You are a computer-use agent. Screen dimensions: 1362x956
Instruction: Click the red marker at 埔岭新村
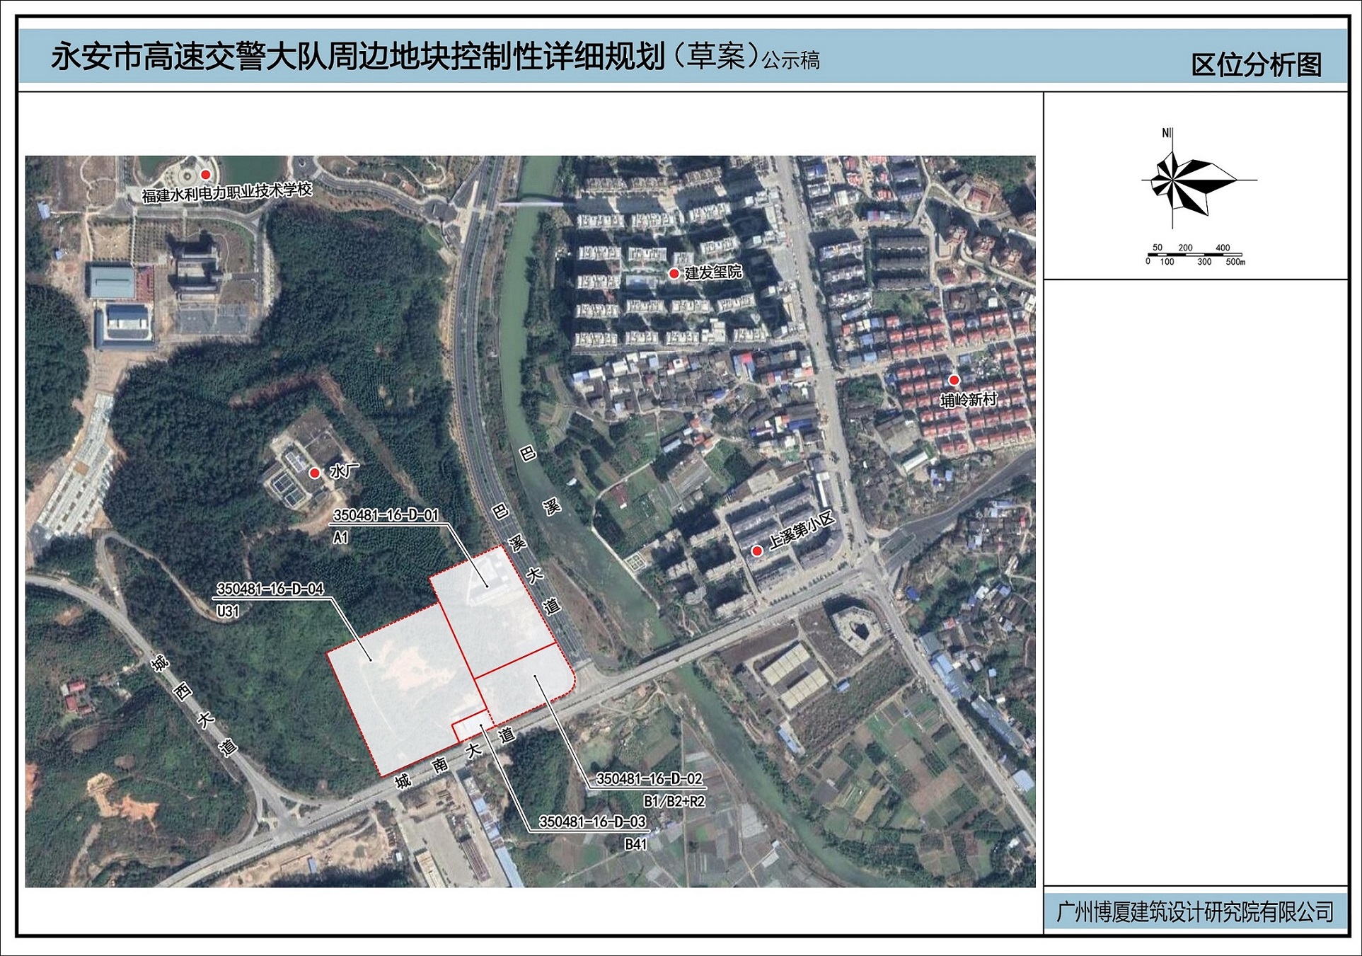coord(954,381)
